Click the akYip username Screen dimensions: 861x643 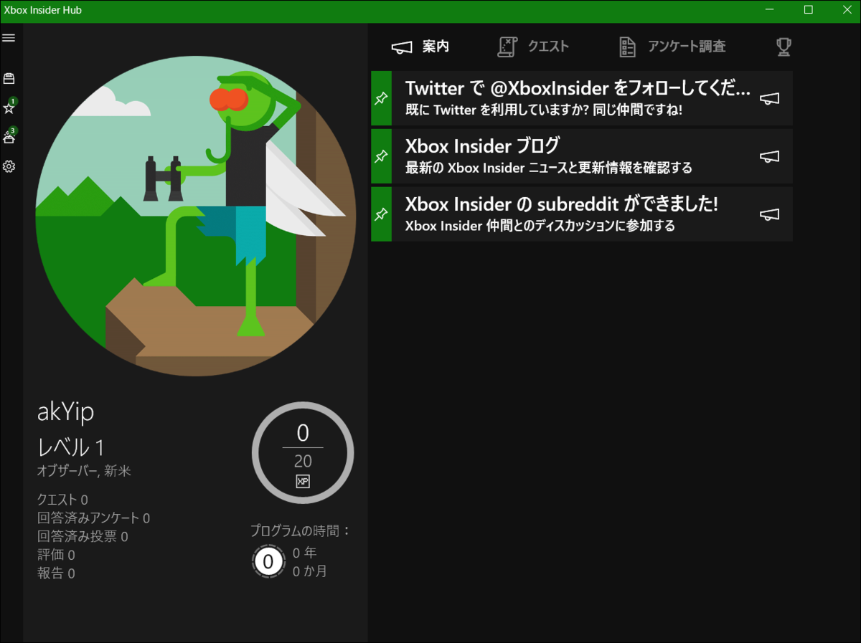click(65, 413)
